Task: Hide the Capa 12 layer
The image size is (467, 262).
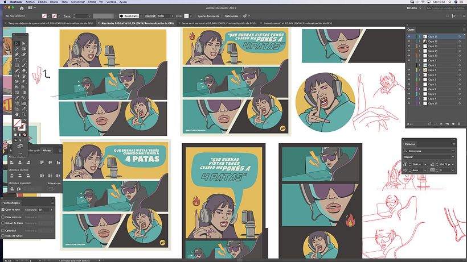Action: click(x=409, y=41)
